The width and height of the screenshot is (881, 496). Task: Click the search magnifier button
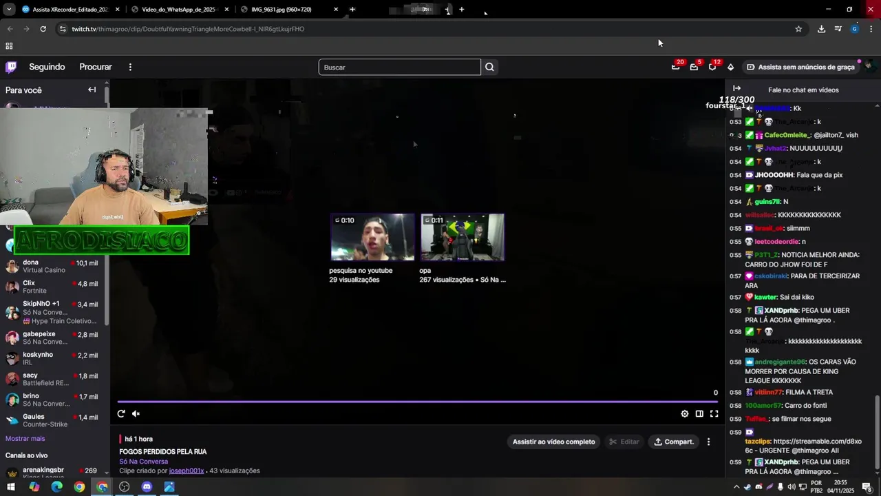point(489,67)
